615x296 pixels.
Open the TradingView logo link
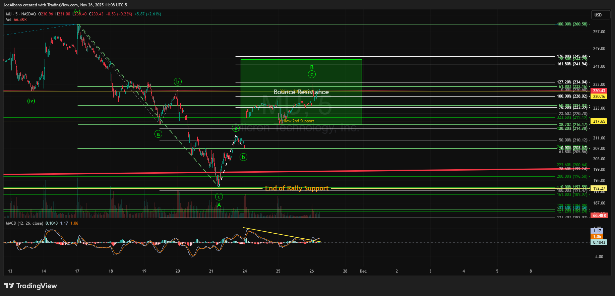30,286
